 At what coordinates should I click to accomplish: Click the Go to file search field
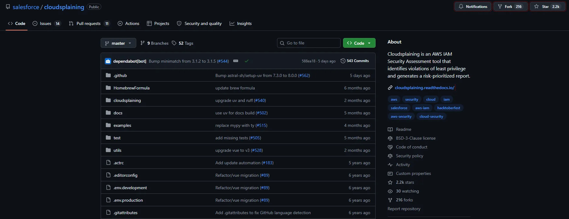click(309, 43)
